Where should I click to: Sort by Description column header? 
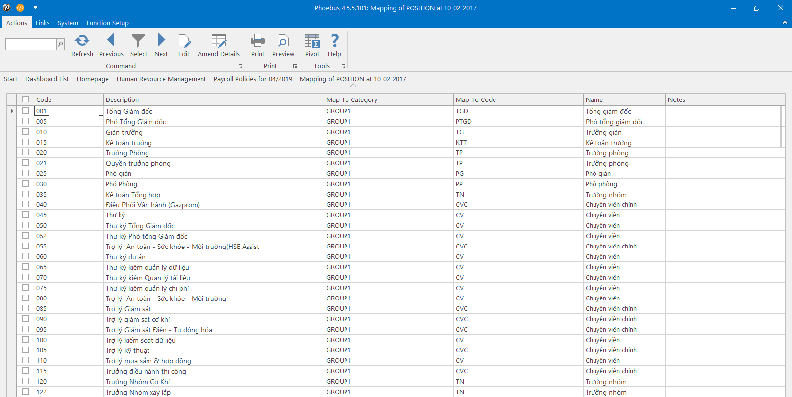(x=214, y=99)
